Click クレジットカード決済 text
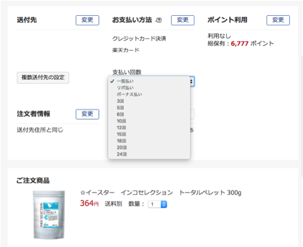Viewport: 303px width, 247px height. (x=140, y=38)
